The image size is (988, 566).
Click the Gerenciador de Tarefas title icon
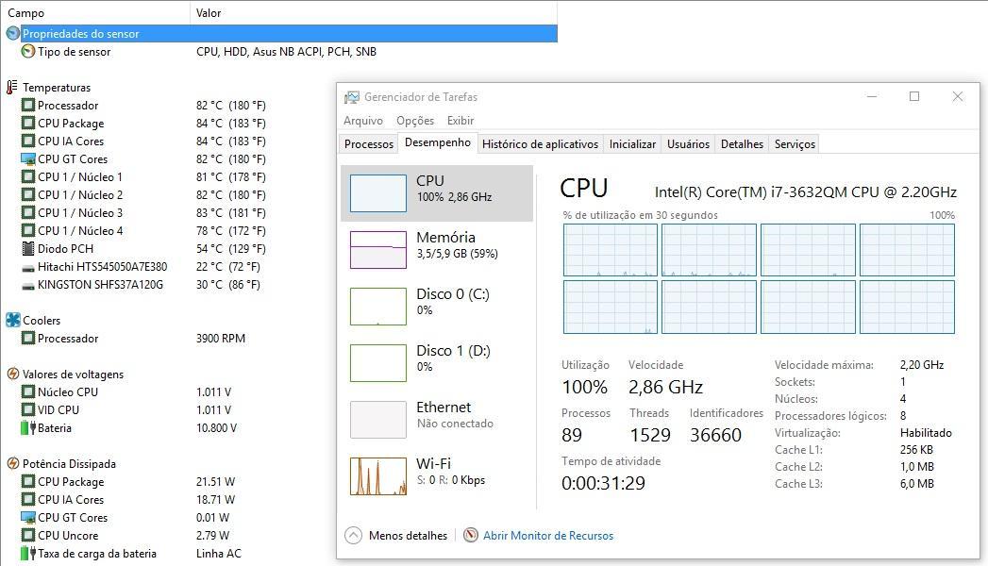[x=352, y=97]
